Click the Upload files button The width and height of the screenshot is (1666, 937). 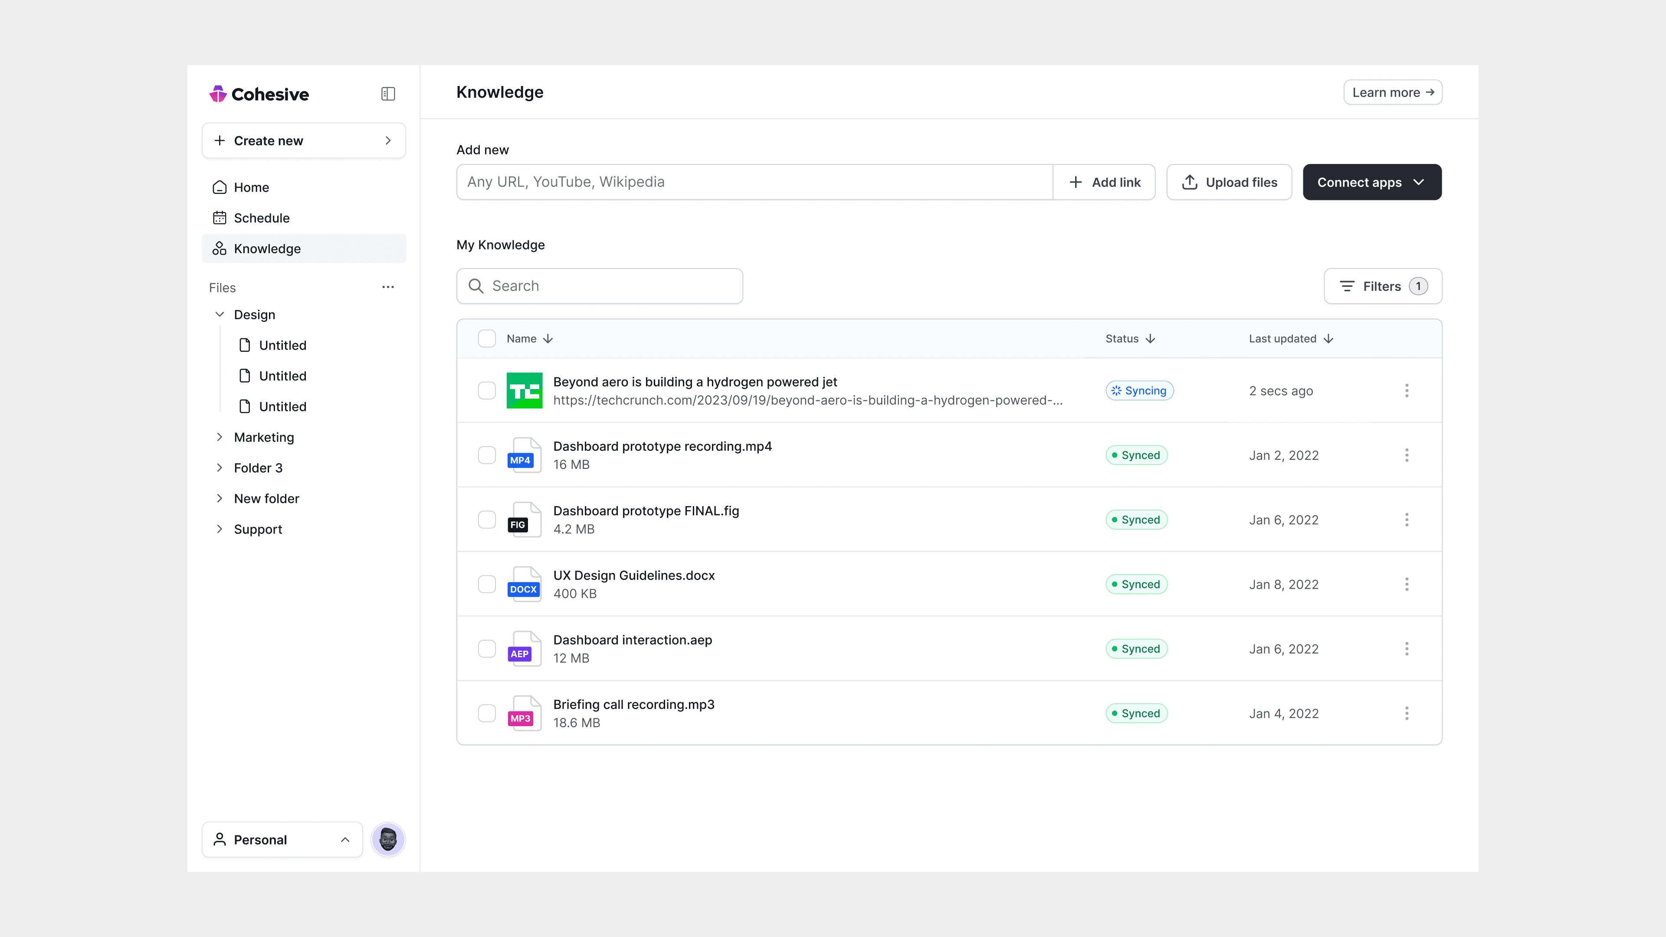click(1229, 182)
